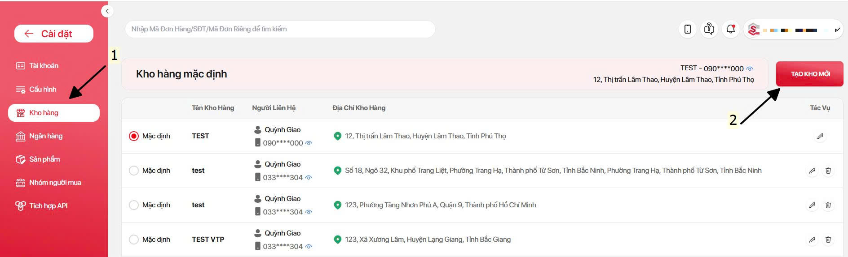
Task: Select default radio for Bắc Ninh warehouse
Action: pos(134,171)
